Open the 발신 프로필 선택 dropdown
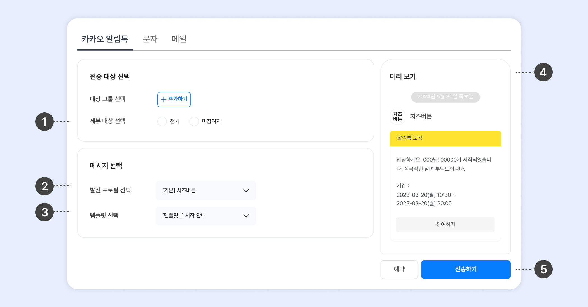Image resolution: width=588 pixels, height=307 pixels. pyautogui.click(x=206, y=191)
